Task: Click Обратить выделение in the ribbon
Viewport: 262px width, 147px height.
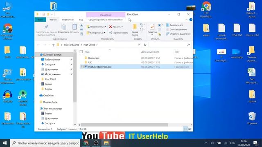Action: pyautogui.click(x=178, y=34)
